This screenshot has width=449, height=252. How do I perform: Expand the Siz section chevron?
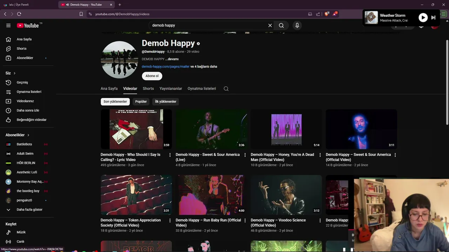pyautogui.click(x=14, y=73)
